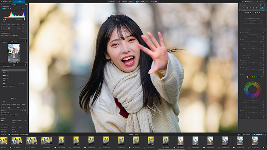Select the red channel in HSL color dots
The width and height of the screenshot is (267, 150).
249,77
